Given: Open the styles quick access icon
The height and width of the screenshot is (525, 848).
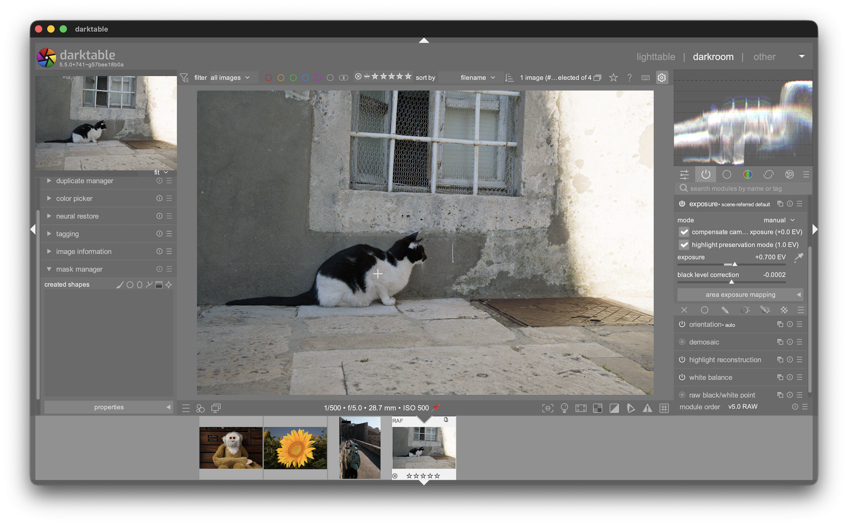Looking at the screenshot, I should [201, 408].
